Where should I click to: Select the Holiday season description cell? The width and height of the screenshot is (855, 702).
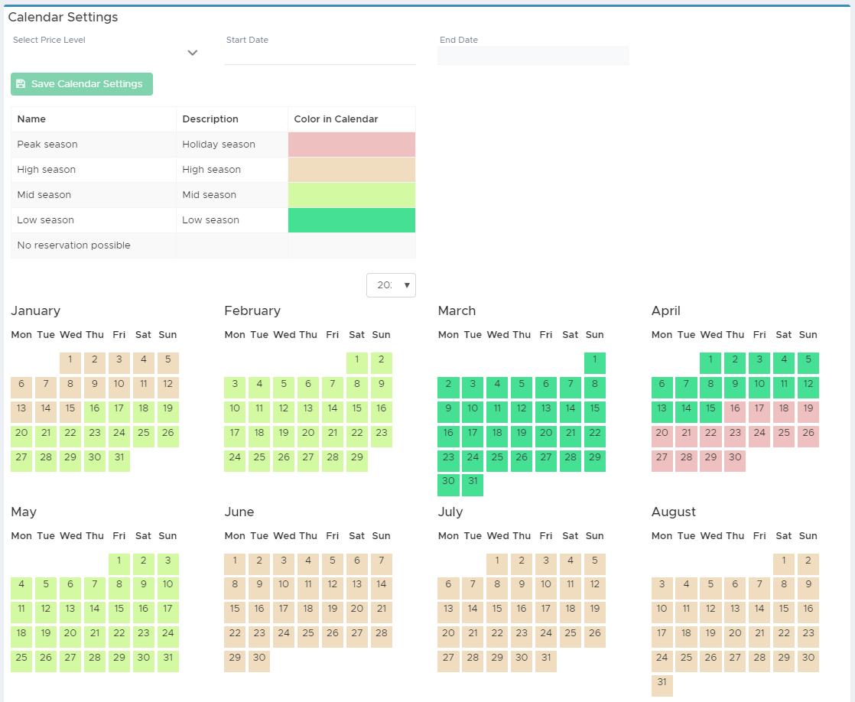[232, 145]
